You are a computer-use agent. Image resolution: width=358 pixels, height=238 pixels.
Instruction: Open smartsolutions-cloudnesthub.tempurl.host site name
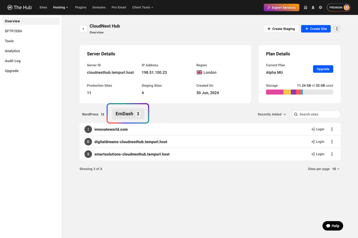(x=132, y=154)
